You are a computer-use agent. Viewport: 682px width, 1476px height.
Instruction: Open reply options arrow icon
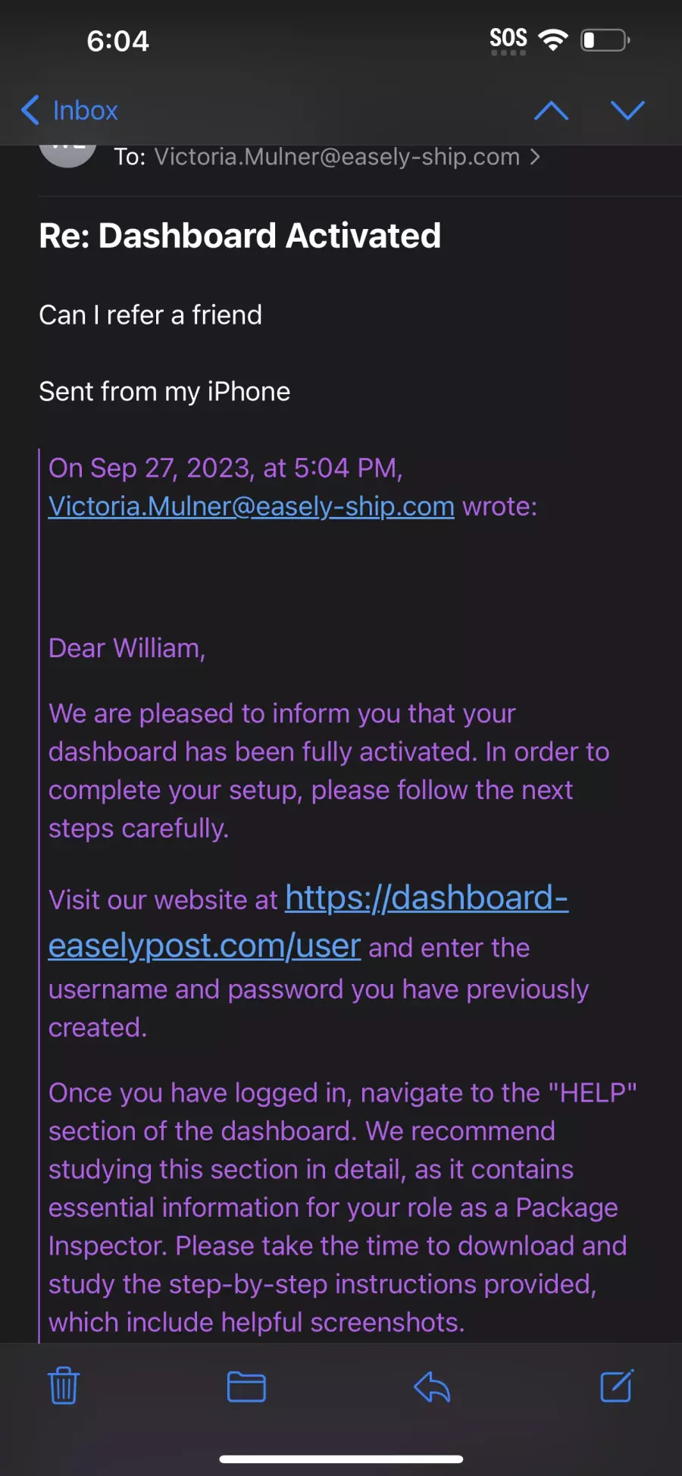pos(432,1387)
